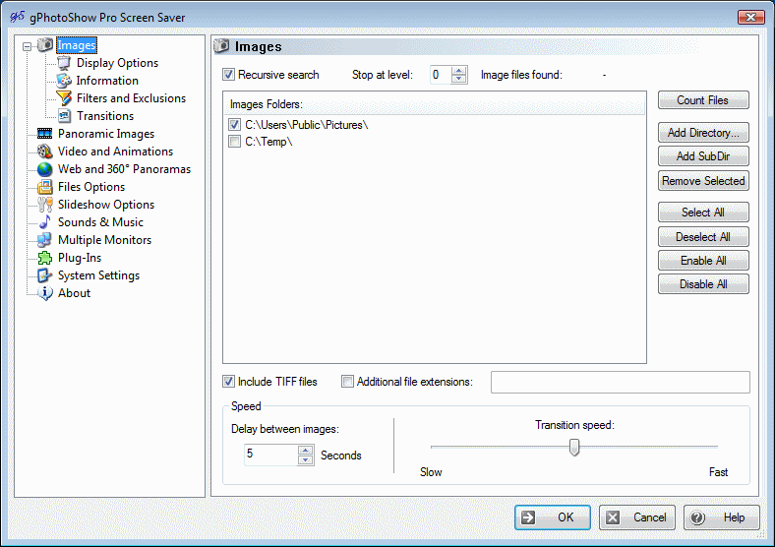Image resolution: width=775 pixels, height=547 pixels.
Task: Open Help with the Help button
Action: (x=722, y=517)
